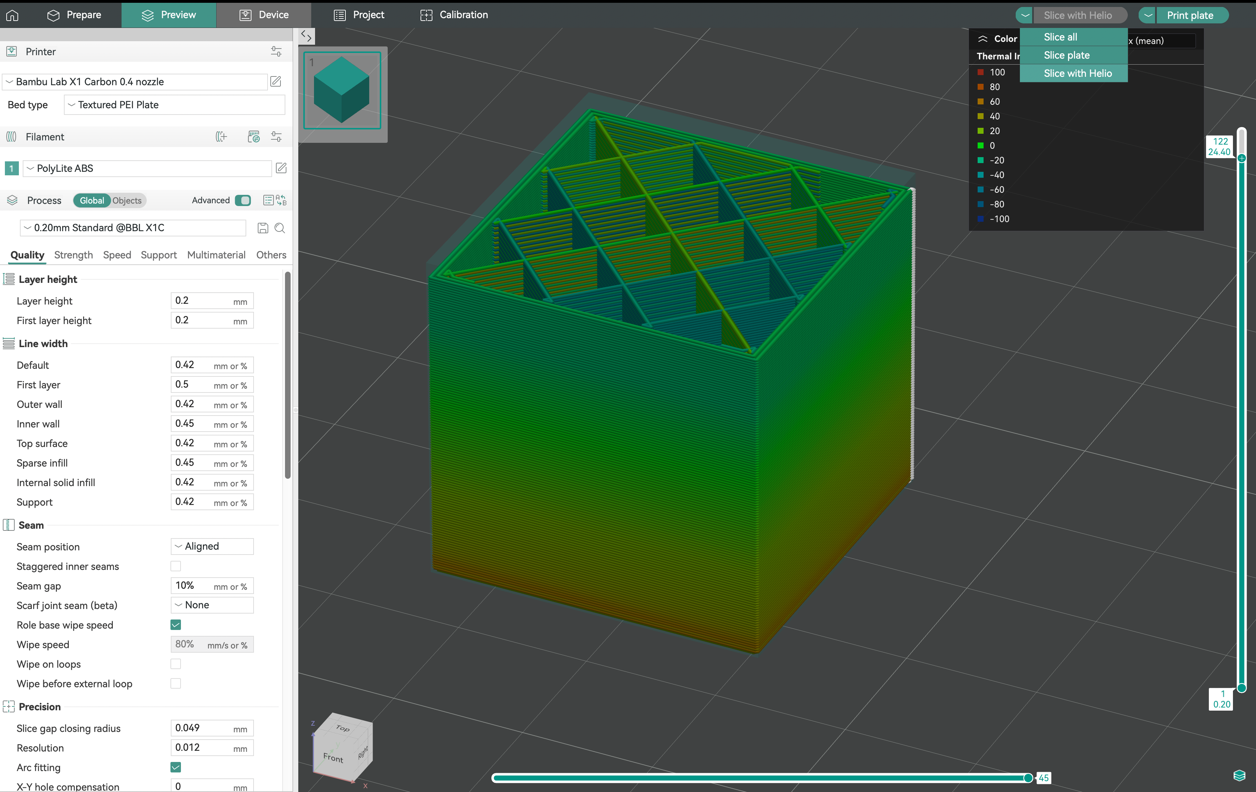This screenshot has height=792, width=1256.
Task: Switch process scope to Objects
Action: point(127,200)
